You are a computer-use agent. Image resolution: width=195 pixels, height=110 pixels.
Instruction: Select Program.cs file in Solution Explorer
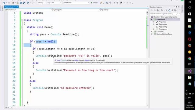point(163,29)
